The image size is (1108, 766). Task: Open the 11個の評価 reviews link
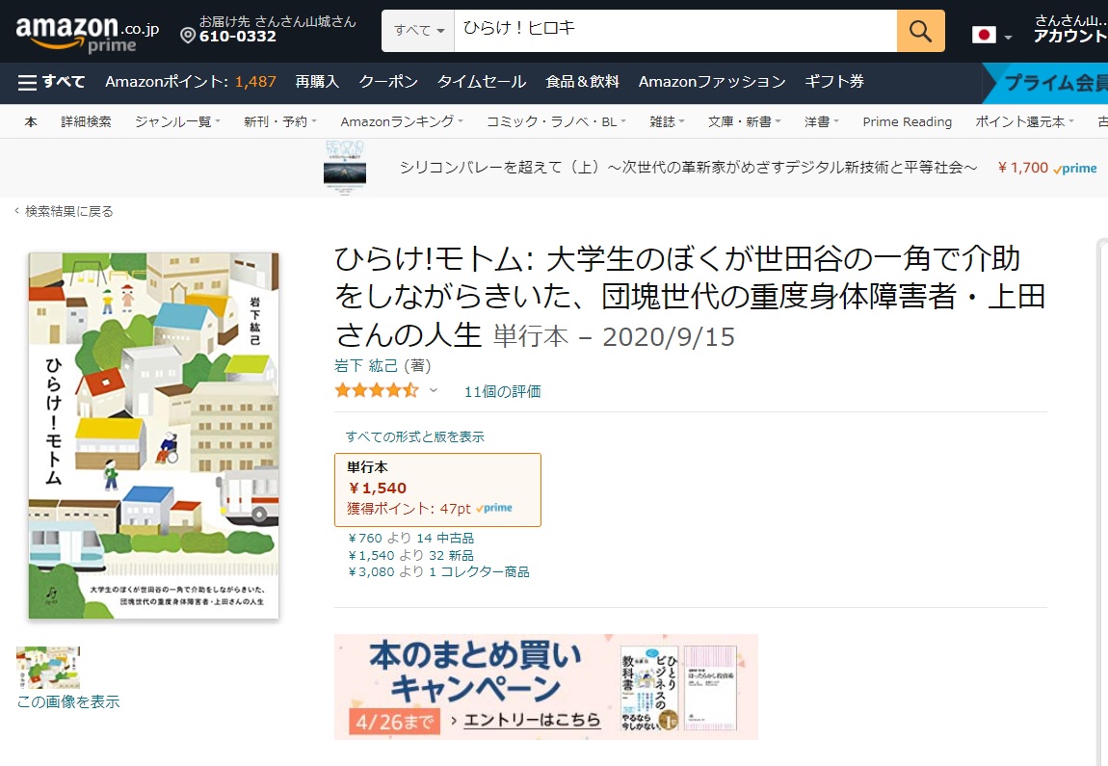coord(502,391)
